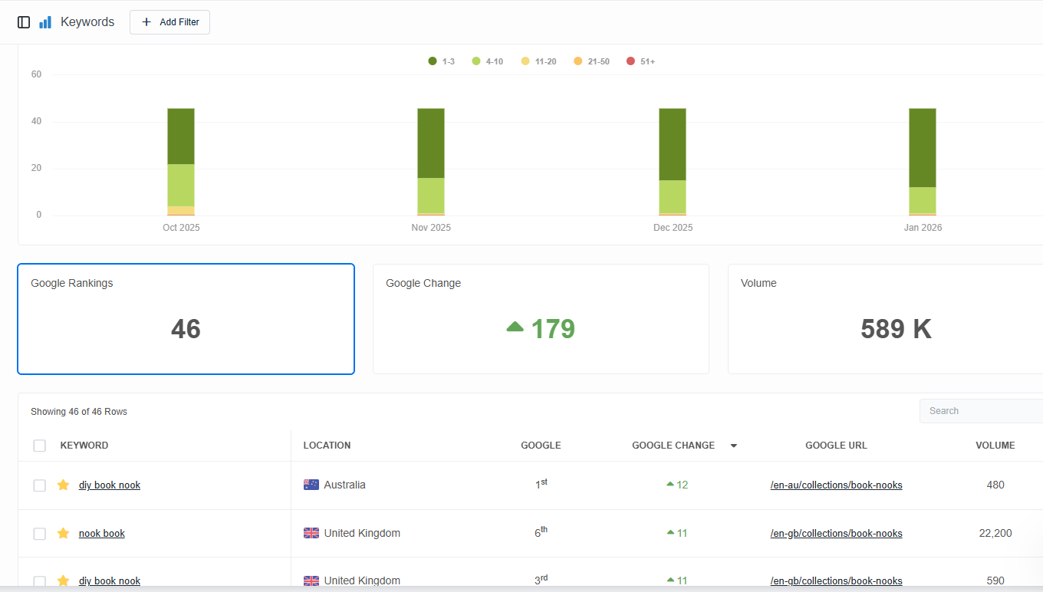The width and height of the screenshot is (1043, 592).
Task: Open the Australia diy book nook keyword
Action: coord(110,485)
